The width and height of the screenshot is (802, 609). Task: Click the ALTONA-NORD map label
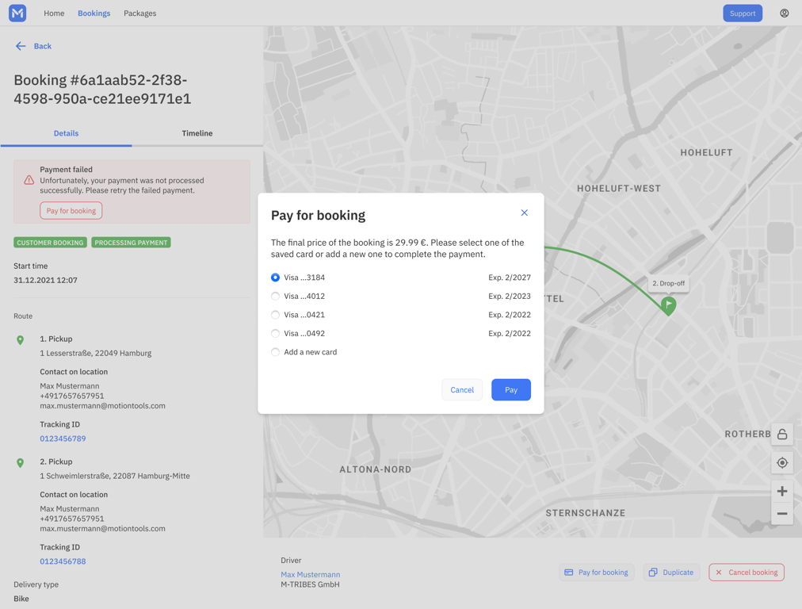[x=376, y=469]
